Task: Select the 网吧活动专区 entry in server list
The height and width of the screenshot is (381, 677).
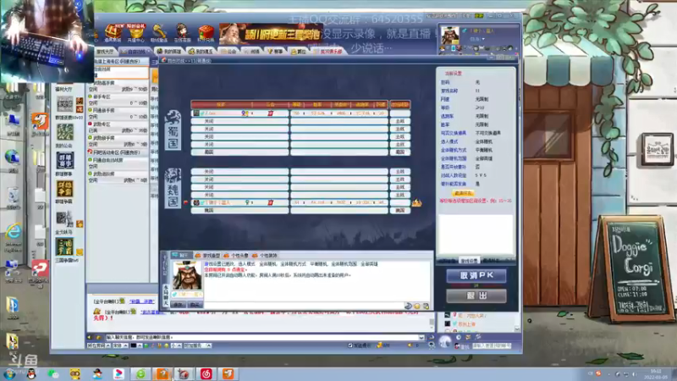Action: [118, 152]
